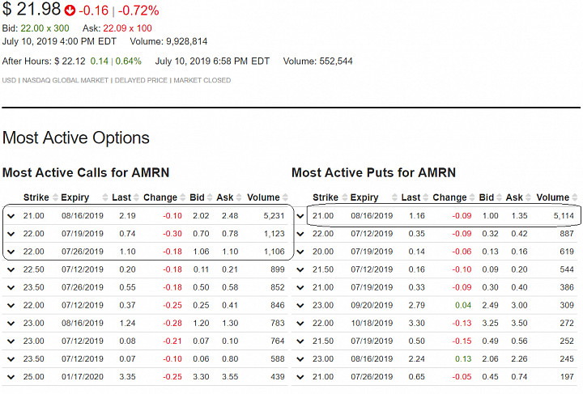The image size is (583, 394).
Task: Click the puts Strike column header
Action: tap(326, 197)
